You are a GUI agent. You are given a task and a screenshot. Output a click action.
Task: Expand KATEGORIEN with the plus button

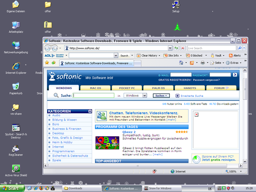(x=90, y=111)
